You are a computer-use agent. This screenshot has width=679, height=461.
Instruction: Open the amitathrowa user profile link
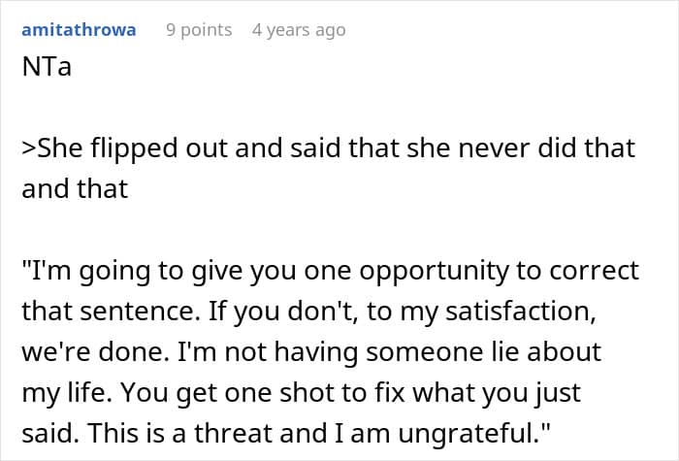click(x=79, y=30)
